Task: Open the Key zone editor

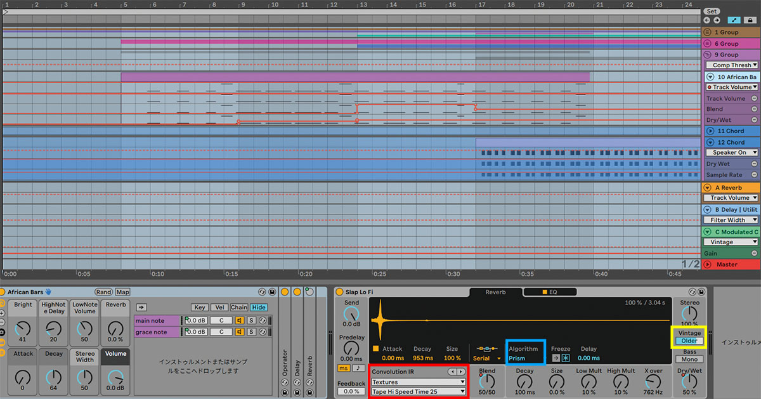Action: click(200, 307)
